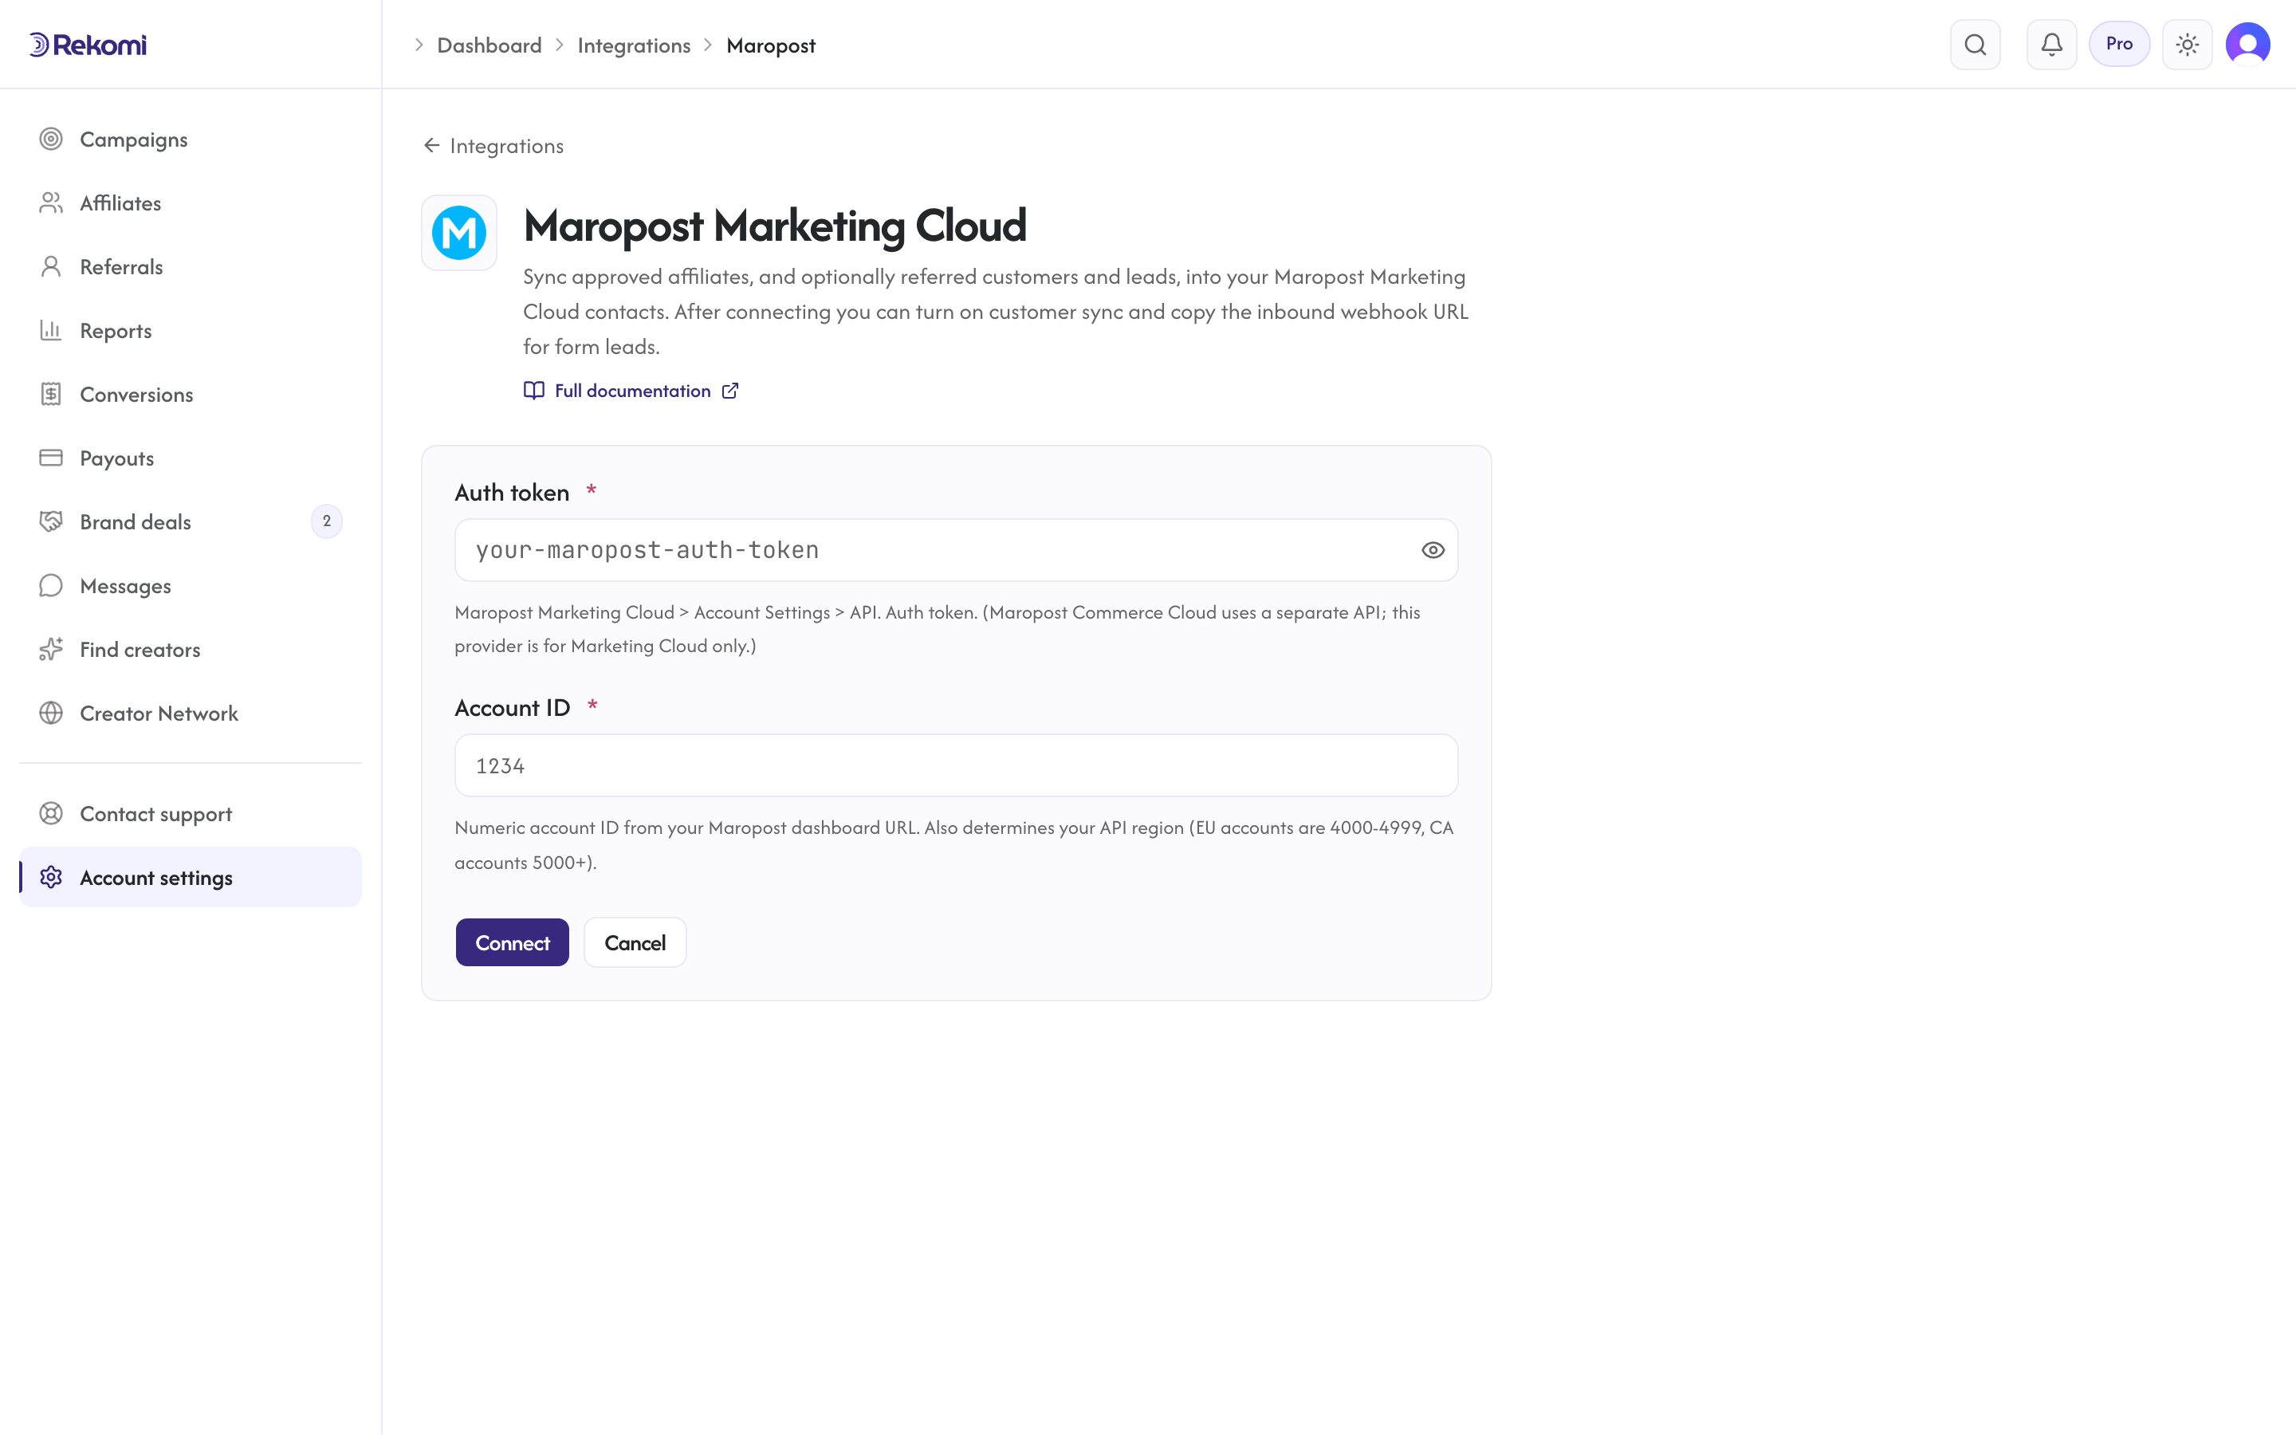Click the Brand deals handshake icon

point(51,521)
